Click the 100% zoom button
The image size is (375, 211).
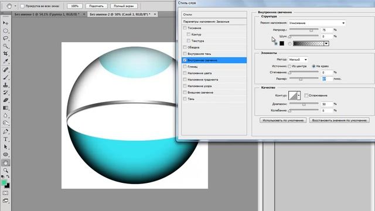click(74, 6)
